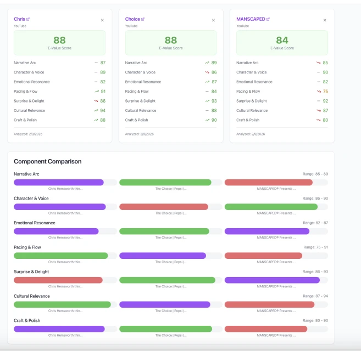Click the purple Narrative Arc bar for Chris Hemsworth

tap(59, 183)
